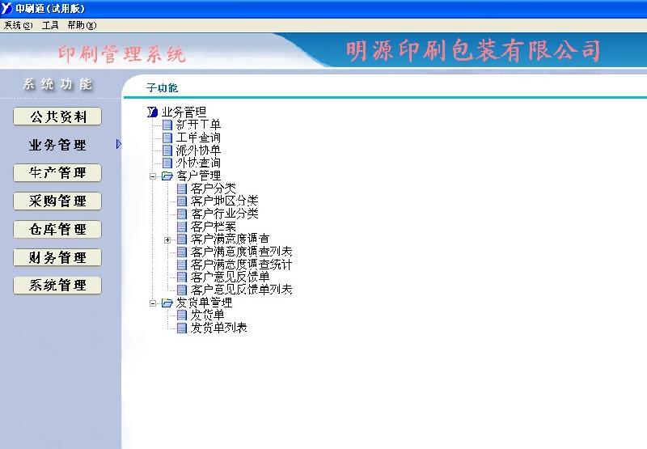Expand the 客户满意度调查 tree node
This screenshot has height=449, width=647.
(x=167, y=239)
